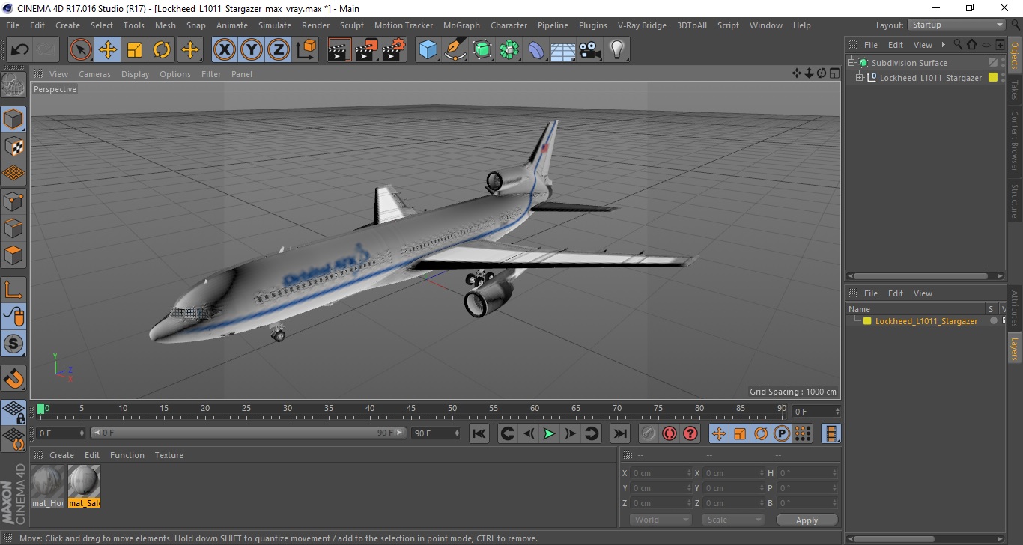
Task: Switch to Polygons mode
Action: coord(13,255)
